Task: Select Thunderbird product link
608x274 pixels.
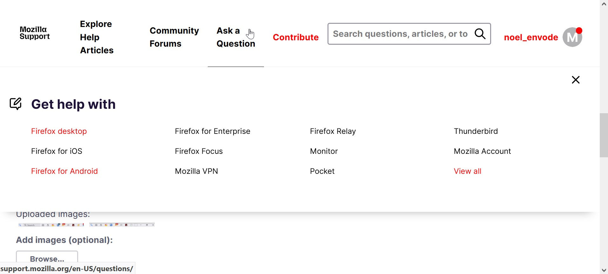Action: (476, 131)
